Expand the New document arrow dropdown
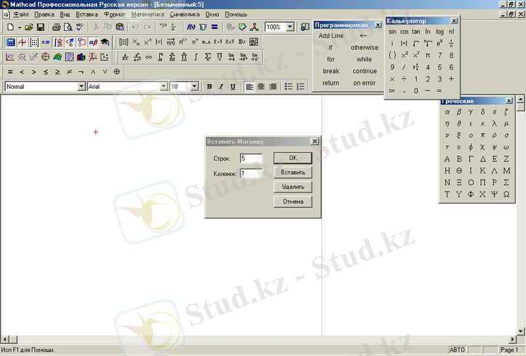This screenshot has width=526, height=356. coord(20,28)
